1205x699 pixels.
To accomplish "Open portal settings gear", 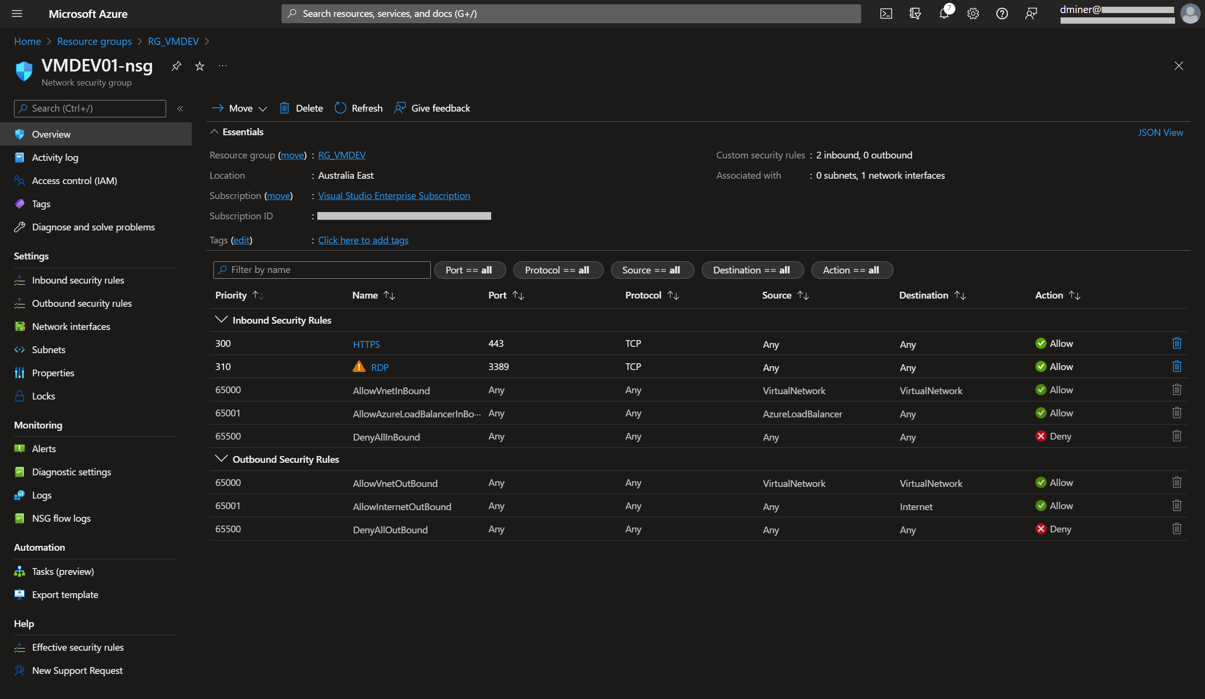I will pyautogui.click(x=973, y=14).
